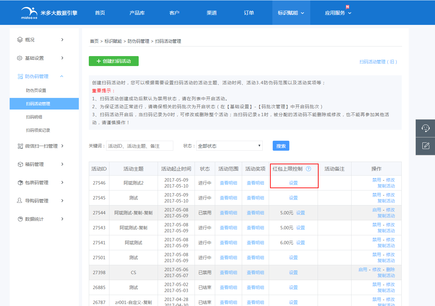Open the 全部状态 status dropdown
The width and height of the screenshot is (435, 306).
click(229, 146)
